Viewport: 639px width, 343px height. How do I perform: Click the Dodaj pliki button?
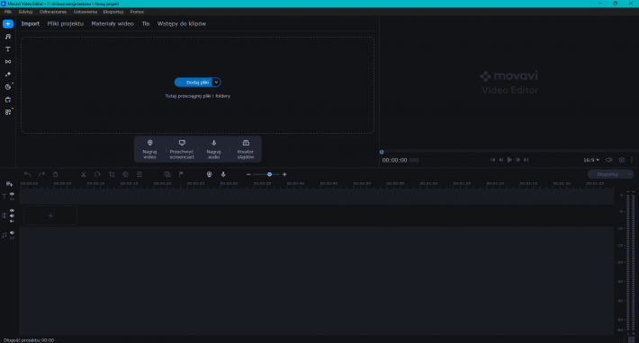point(193,83)
